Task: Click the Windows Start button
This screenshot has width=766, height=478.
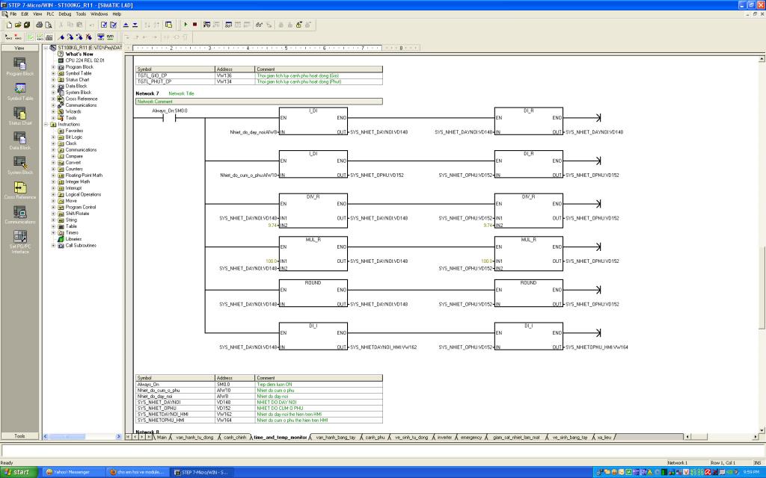Action: 17,472
